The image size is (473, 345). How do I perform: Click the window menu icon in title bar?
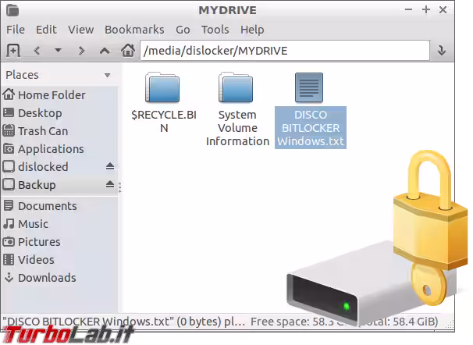pyautogui.click(x=12, y=10)
